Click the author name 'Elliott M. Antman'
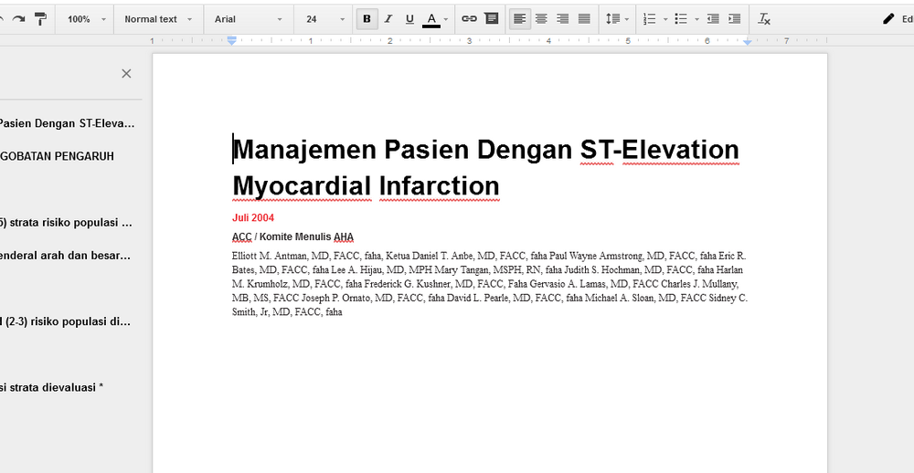The height and width of the screenshot is (473, 914). point(270,256)
